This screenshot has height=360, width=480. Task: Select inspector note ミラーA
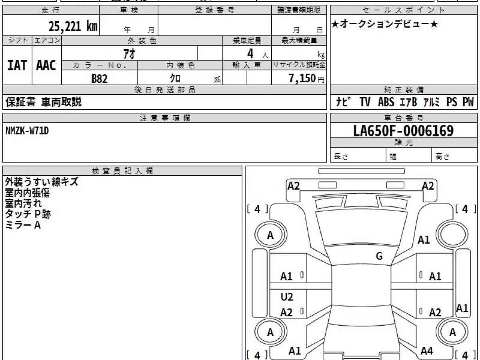point(23,225)
